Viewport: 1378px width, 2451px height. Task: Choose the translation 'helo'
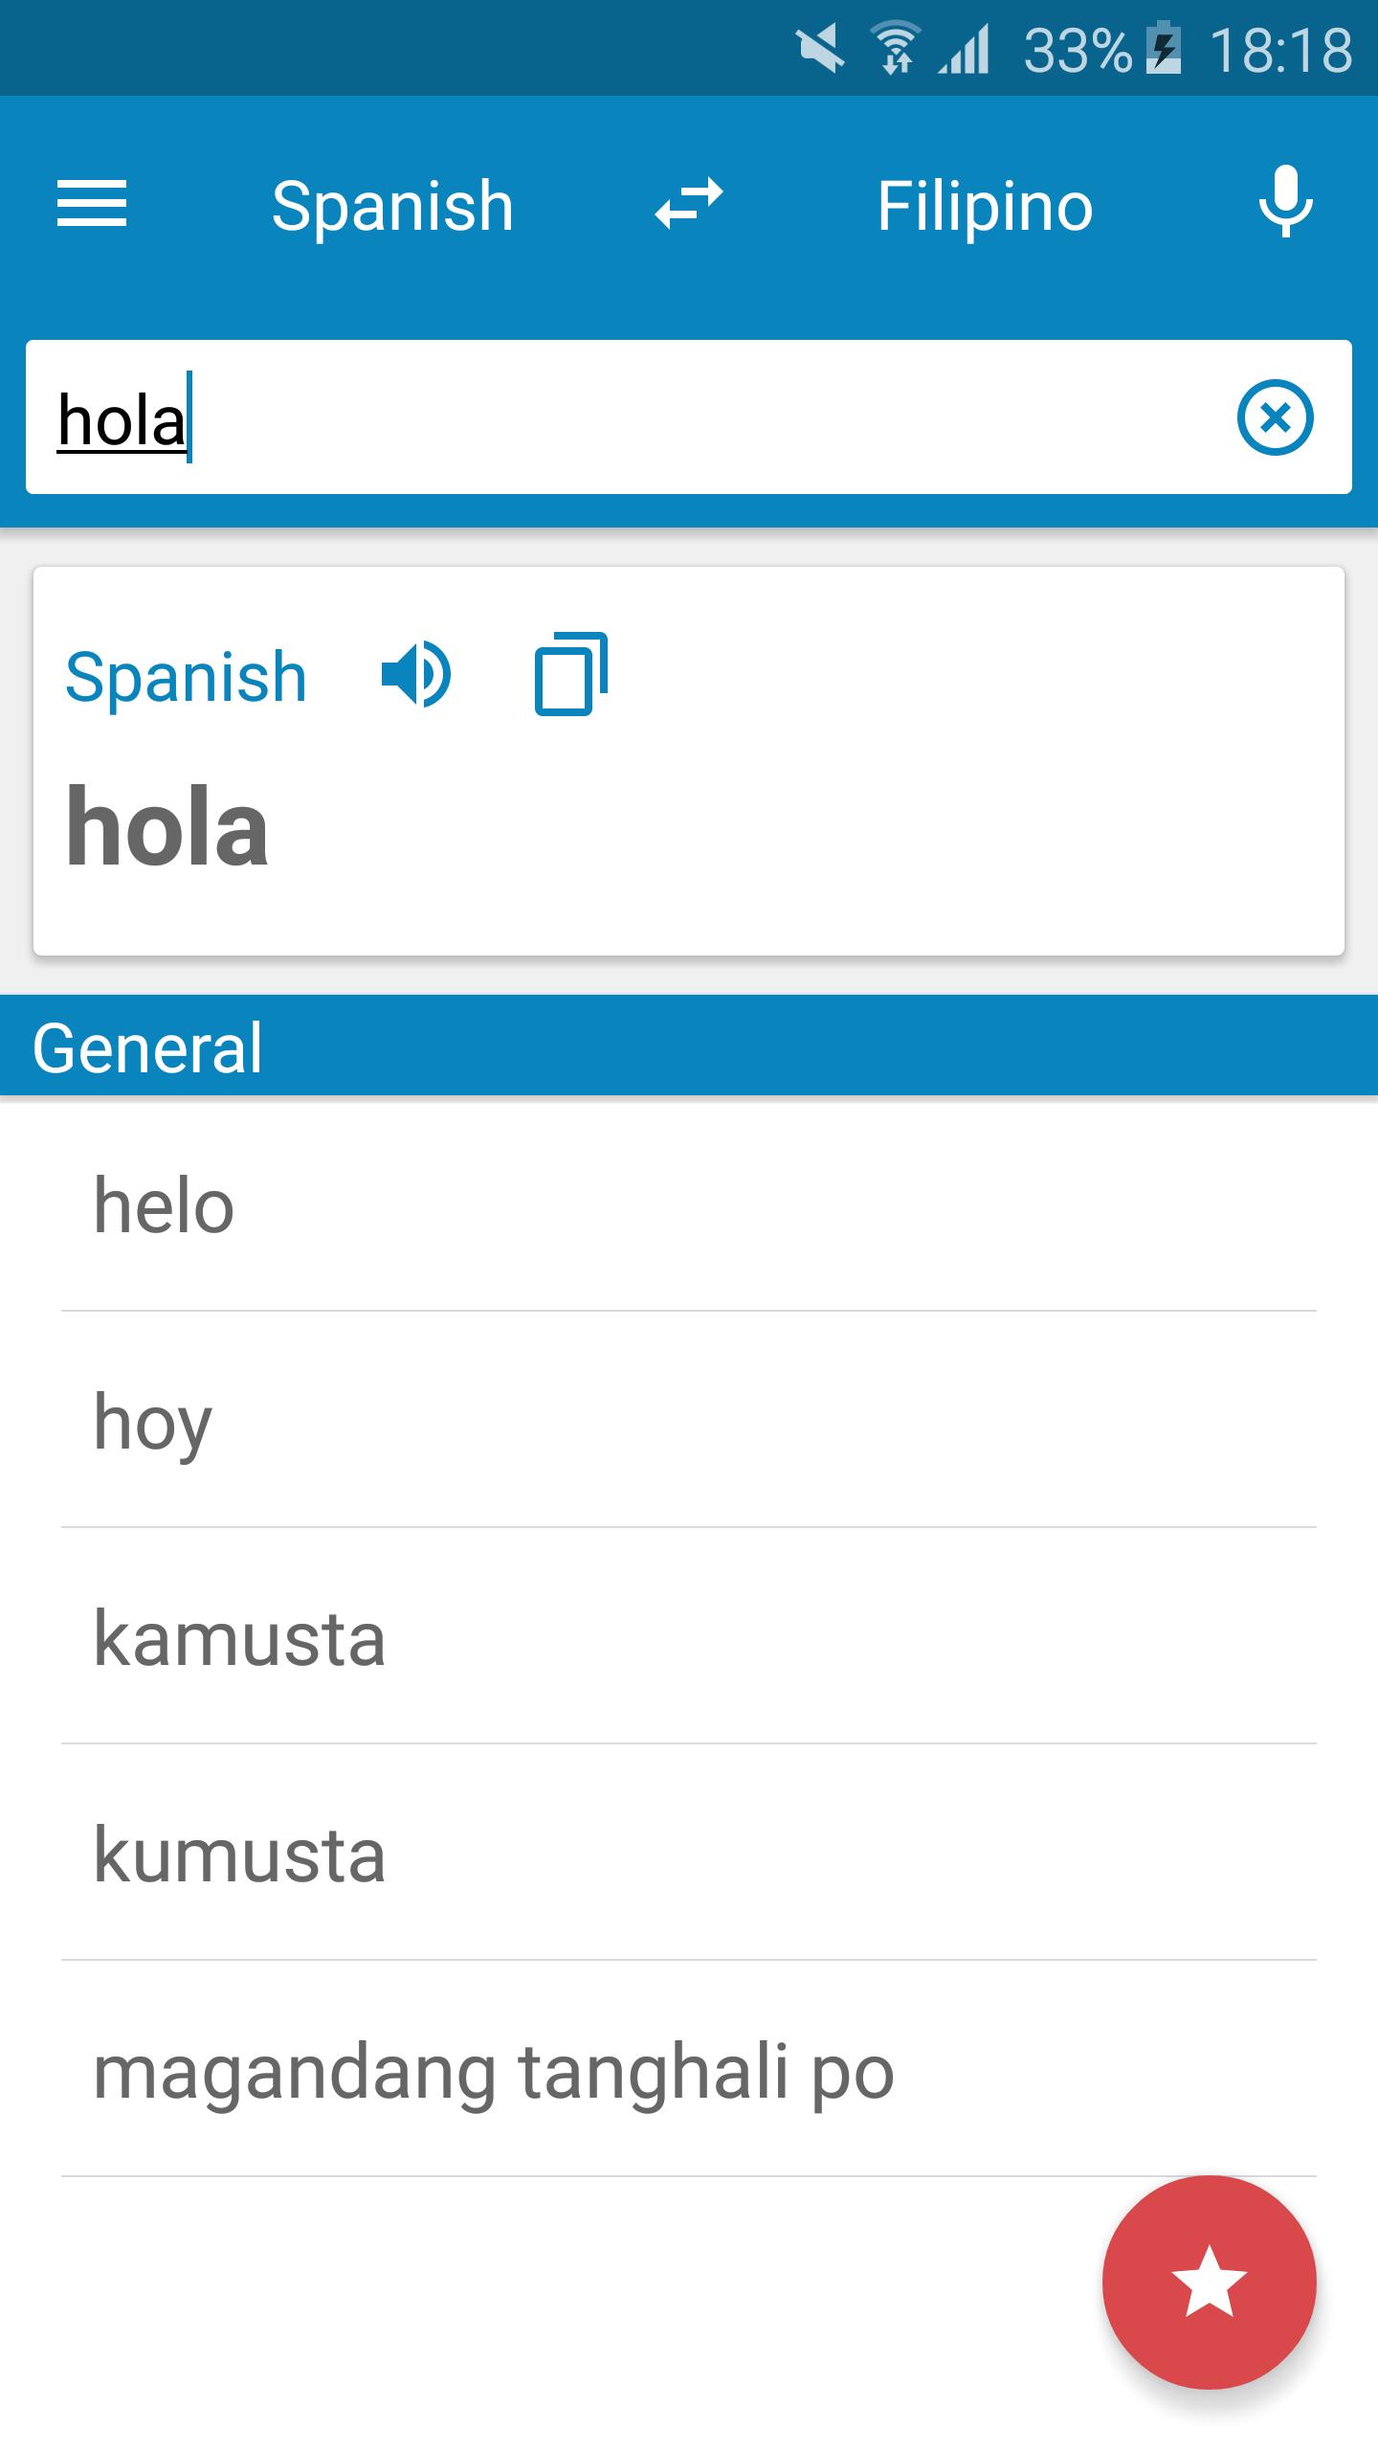point(164,1205)
